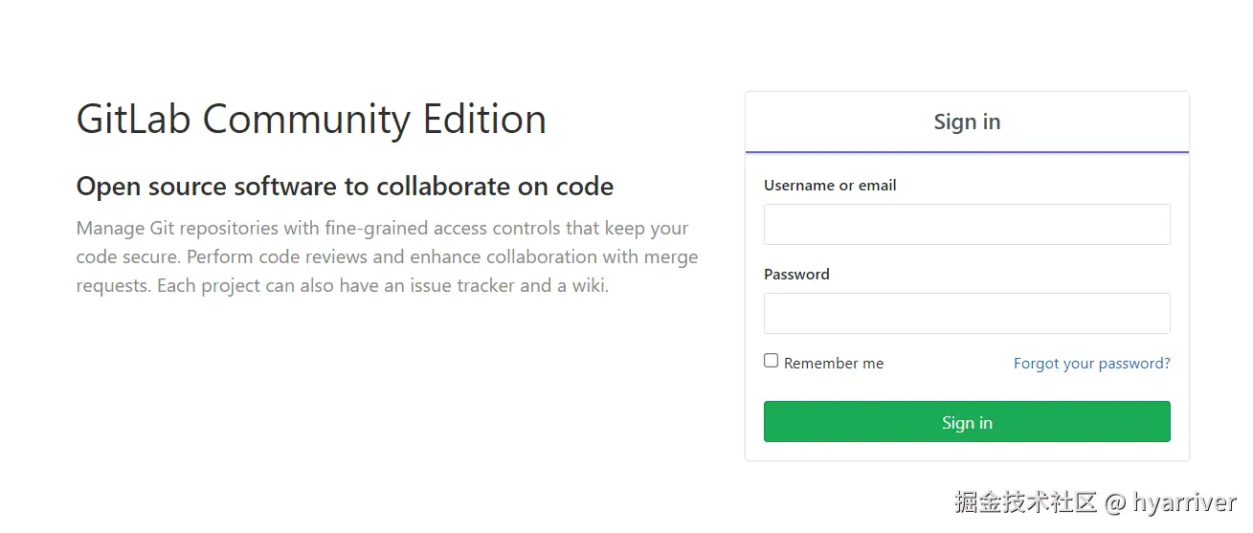Select the Sign in tab header

click(x=967, y=122)
